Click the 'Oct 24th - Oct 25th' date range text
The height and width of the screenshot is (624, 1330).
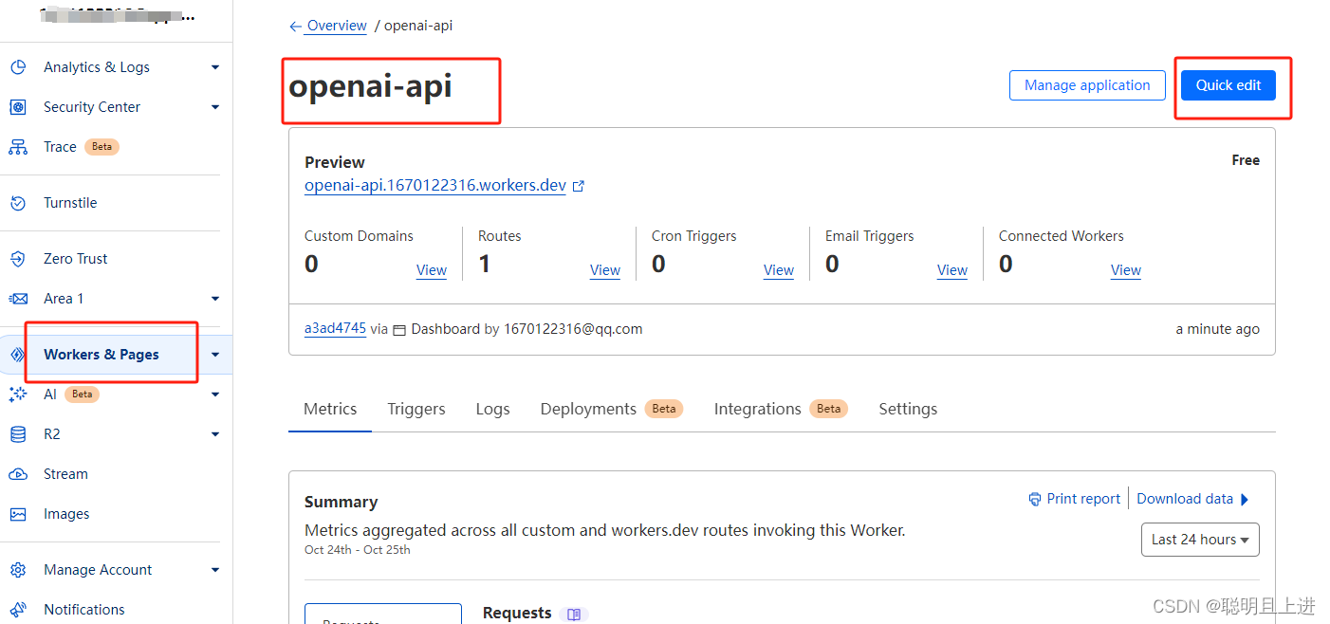tap(358, 550)
